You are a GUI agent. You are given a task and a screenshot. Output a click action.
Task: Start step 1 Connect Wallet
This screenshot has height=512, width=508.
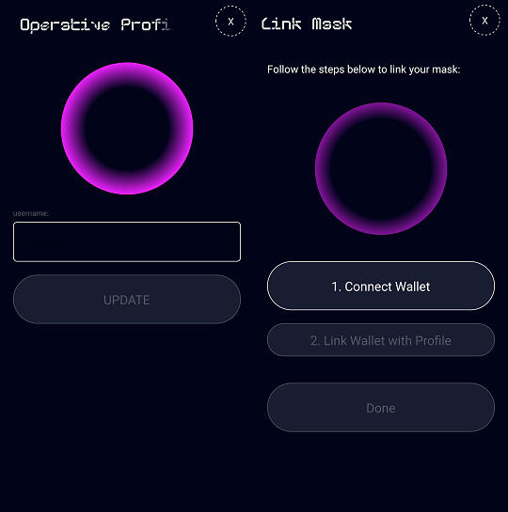pyautogui.click(x=381, y=286)
